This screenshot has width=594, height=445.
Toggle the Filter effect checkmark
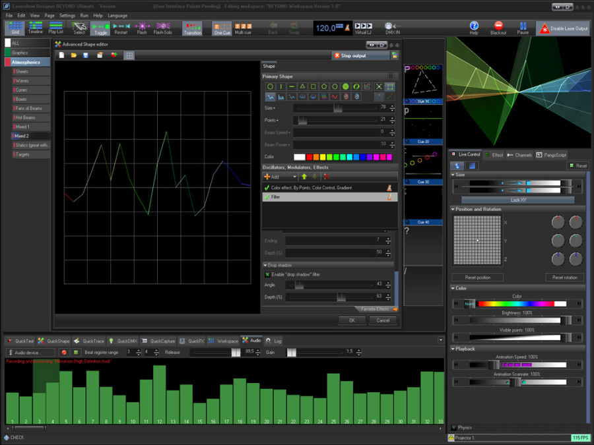coord(267,196)
